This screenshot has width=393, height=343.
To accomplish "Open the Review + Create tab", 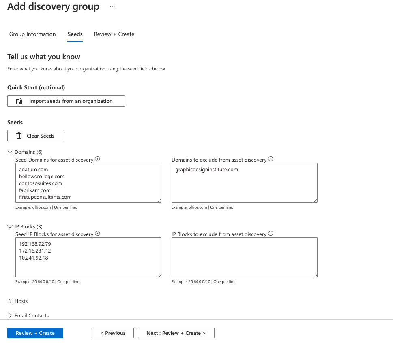I will (114, 34).
